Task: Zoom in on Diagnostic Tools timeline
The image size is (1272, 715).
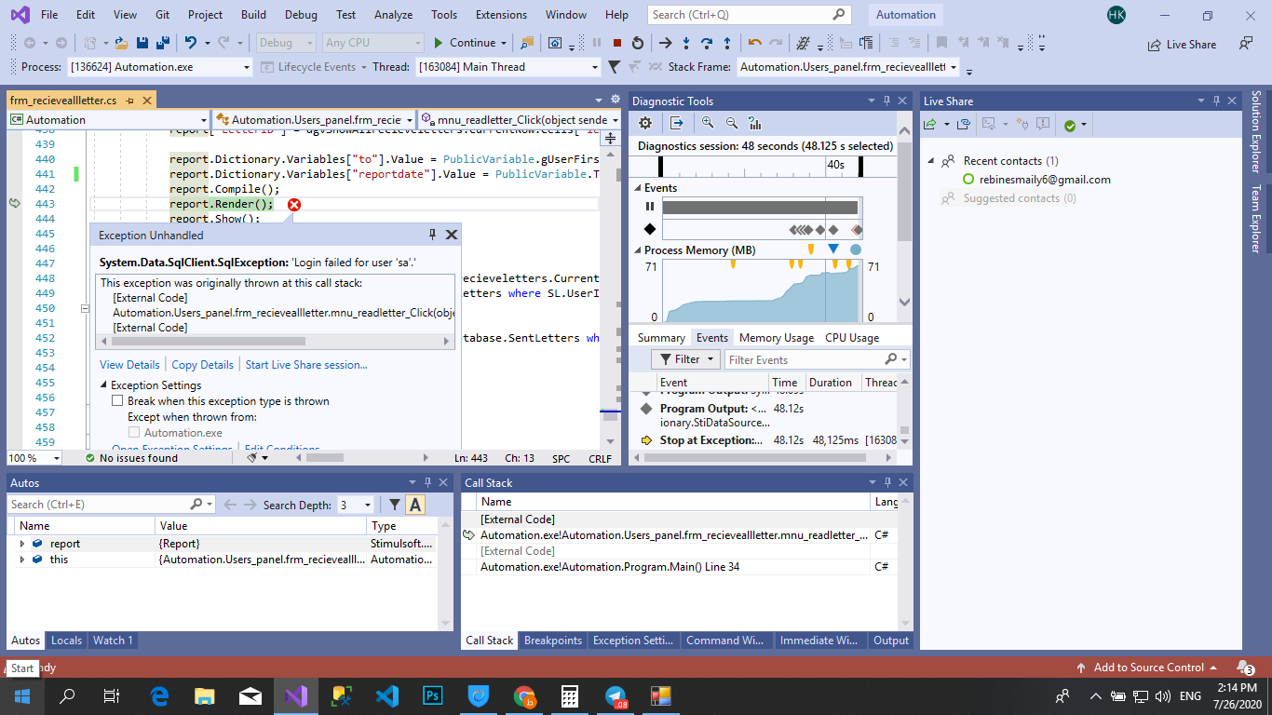Action: [708, 123]
